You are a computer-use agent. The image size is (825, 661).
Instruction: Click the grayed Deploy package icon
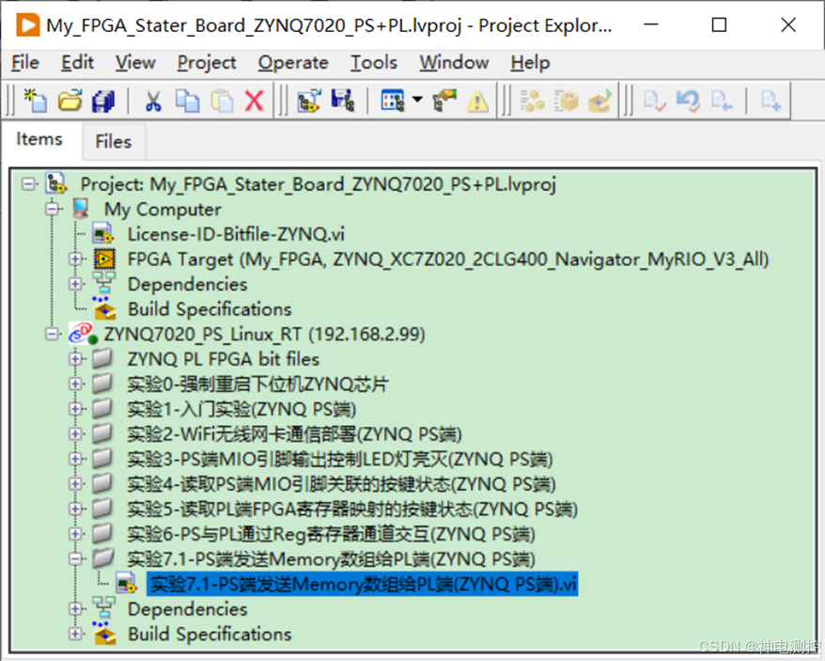(600, 100)
